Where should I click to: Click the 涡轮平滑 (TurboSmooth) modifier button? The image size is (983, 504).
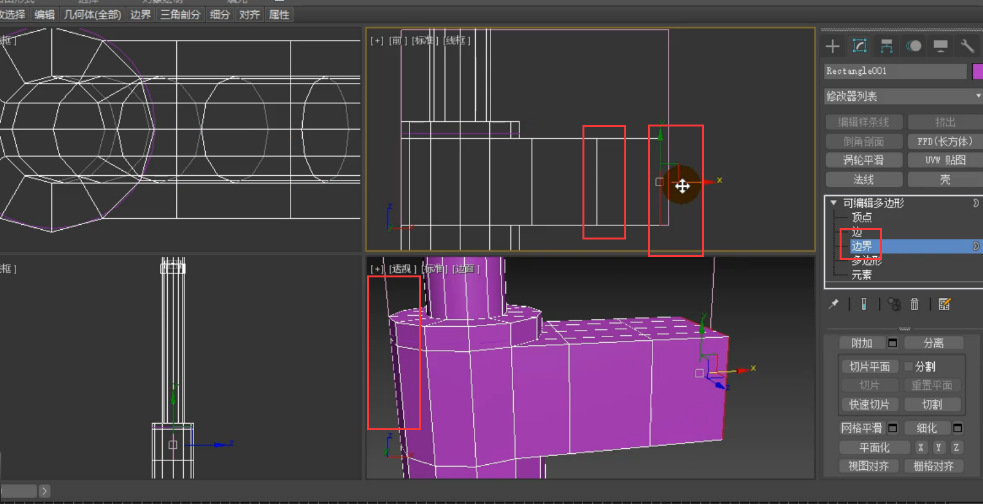coord(863,160)
